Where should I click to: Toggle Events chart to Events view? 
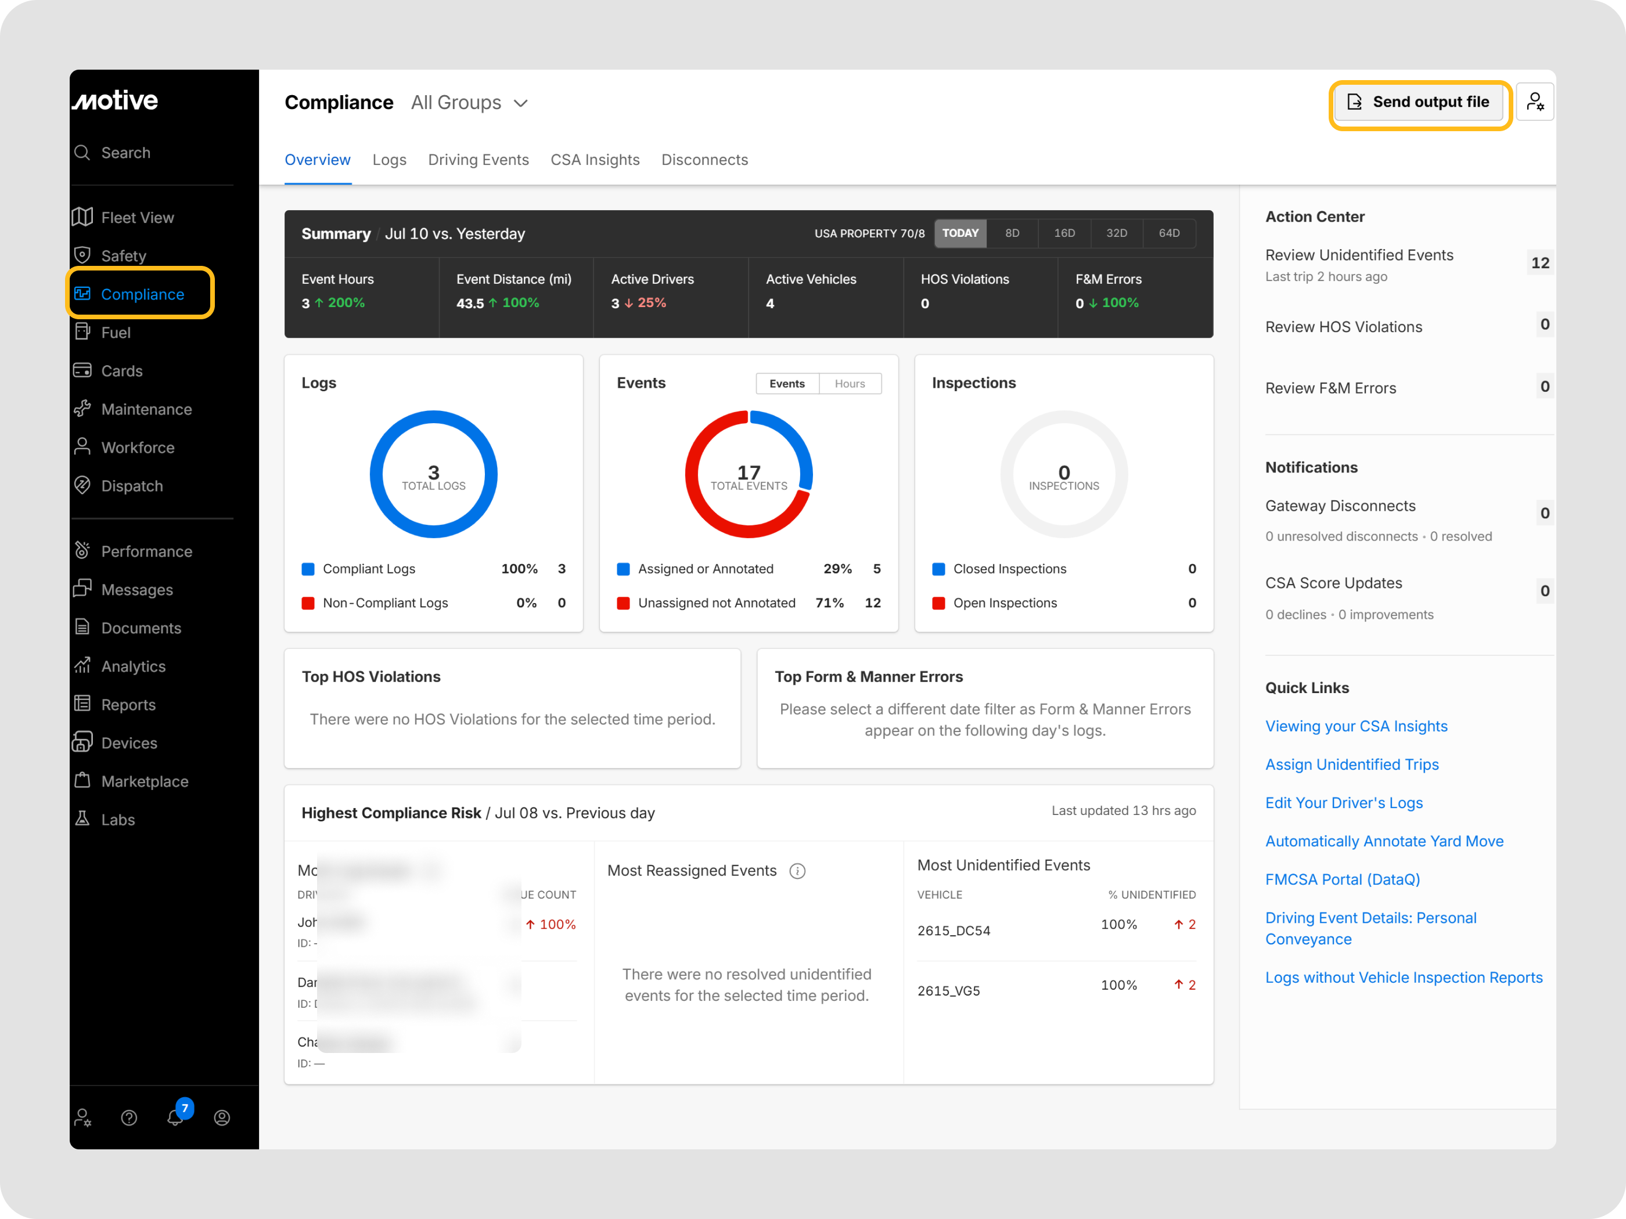787,384
